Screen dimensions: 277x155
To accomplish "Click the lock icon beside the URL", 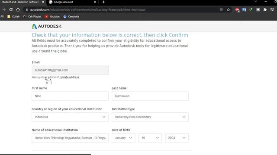I will coord(27,9).
